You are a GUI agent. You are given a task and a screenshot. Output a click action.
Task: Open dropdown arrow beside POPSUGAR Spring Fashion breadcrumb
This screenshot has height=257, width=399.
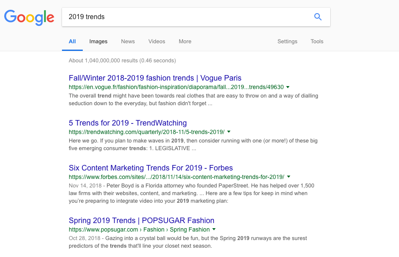pyautogui.click(x=214, y=229)
